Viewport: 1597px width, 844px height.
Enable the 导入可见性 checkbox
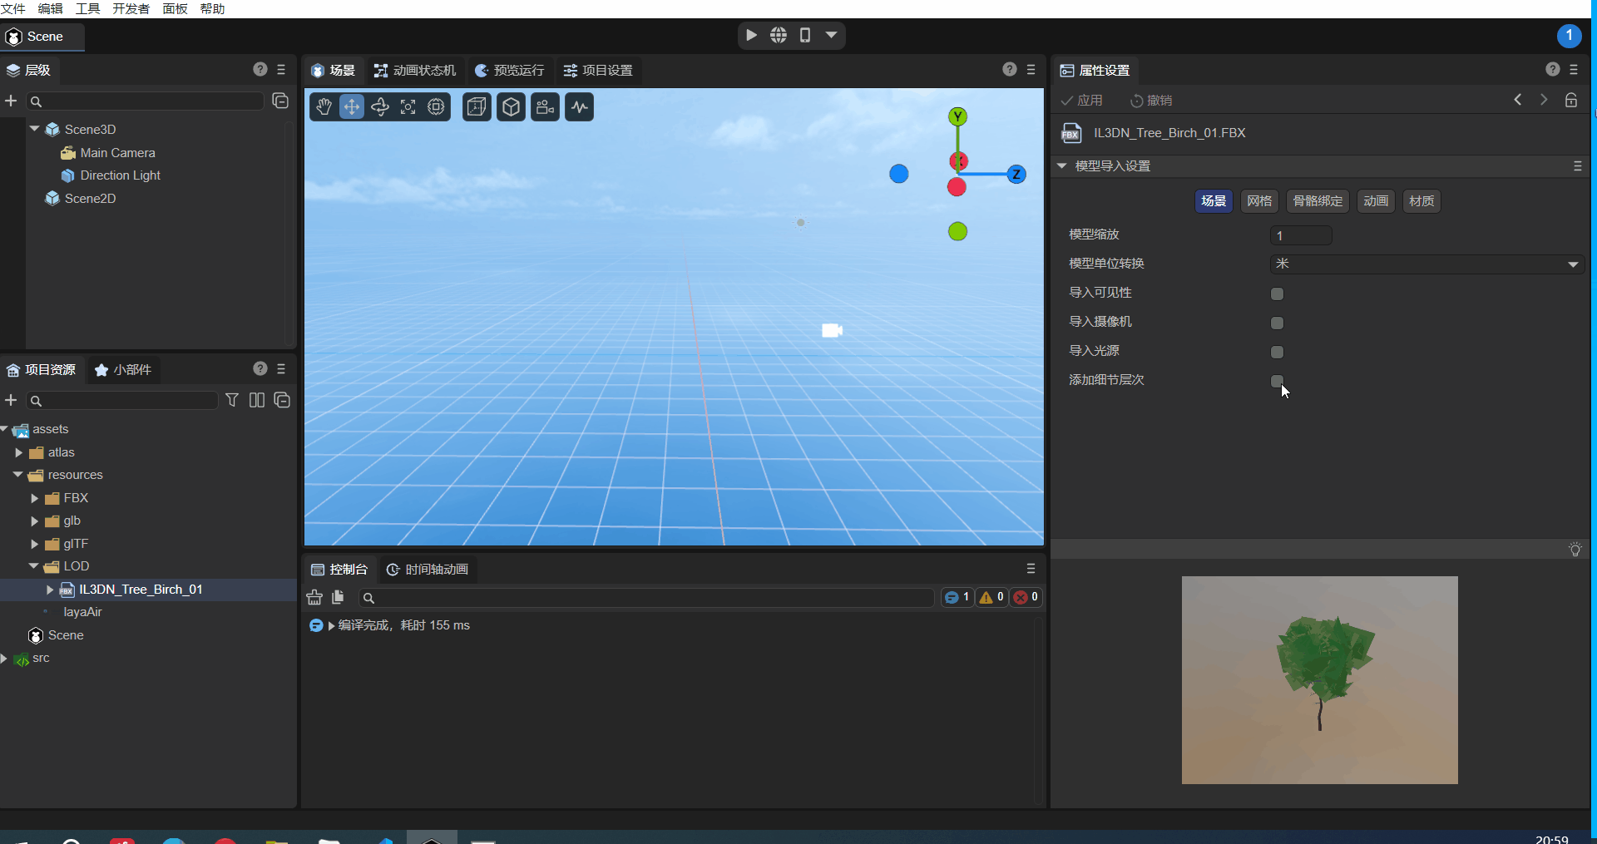pyautogui.click(x=1277, y=294)
